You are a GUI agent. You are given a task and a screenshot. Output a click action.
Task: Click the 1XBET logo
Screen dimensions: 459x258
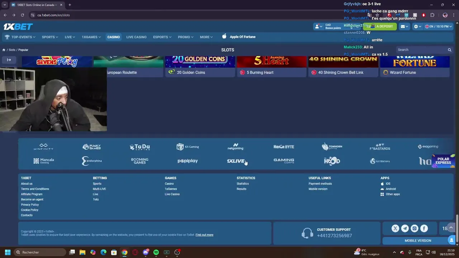pos(18,27)
